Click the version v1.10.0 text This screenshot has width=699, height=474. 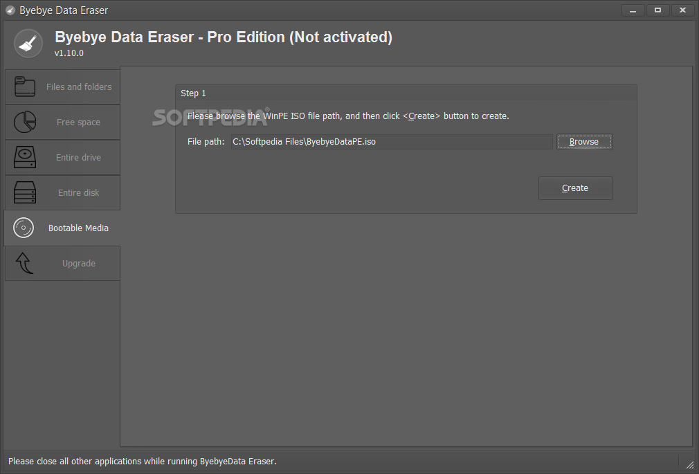click(69, 53)
